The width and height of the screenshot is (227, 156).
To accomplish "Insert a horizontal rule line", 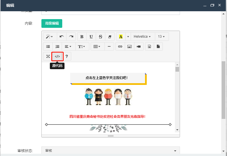I will [109, 46].
